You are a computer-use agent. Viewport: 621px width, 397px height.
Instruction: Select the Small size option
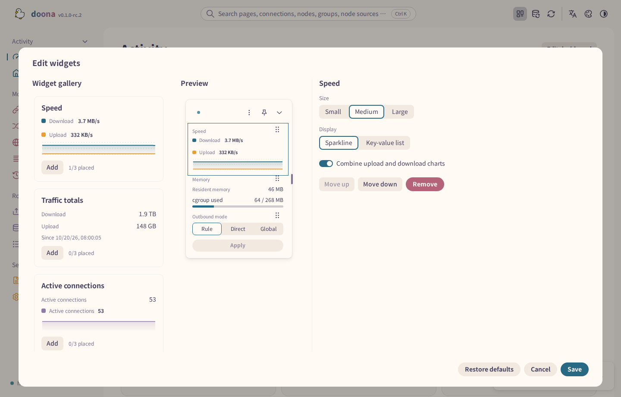pos(333,112)
